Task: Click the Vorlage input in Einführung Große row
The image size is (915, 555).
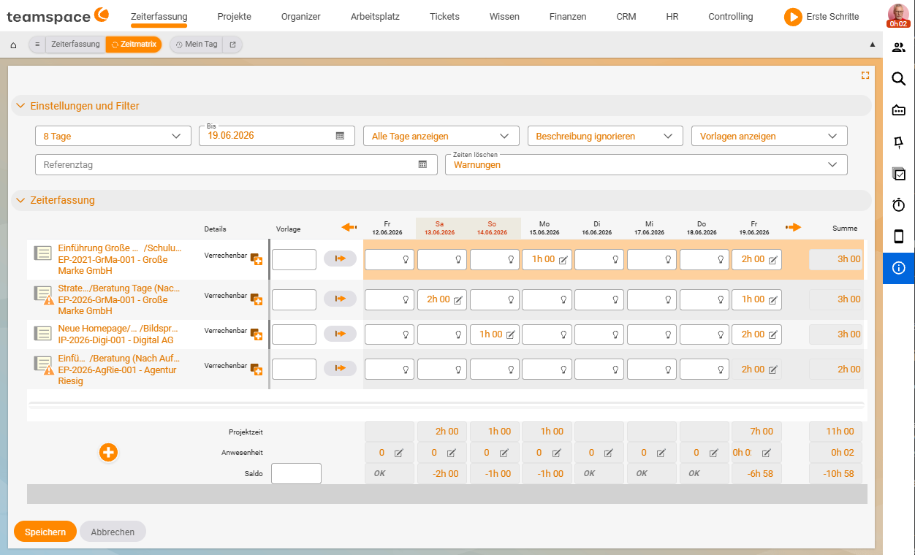Action: 294,259
